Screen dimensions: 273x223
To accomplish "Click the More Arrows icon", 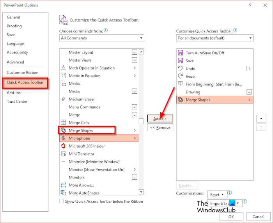I will [x=63, y=185].
